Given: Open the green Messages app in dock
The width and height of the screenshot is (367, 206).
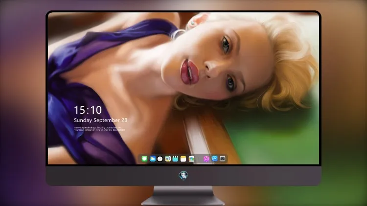Looking at the screenshot, I should tap(144, 159).
